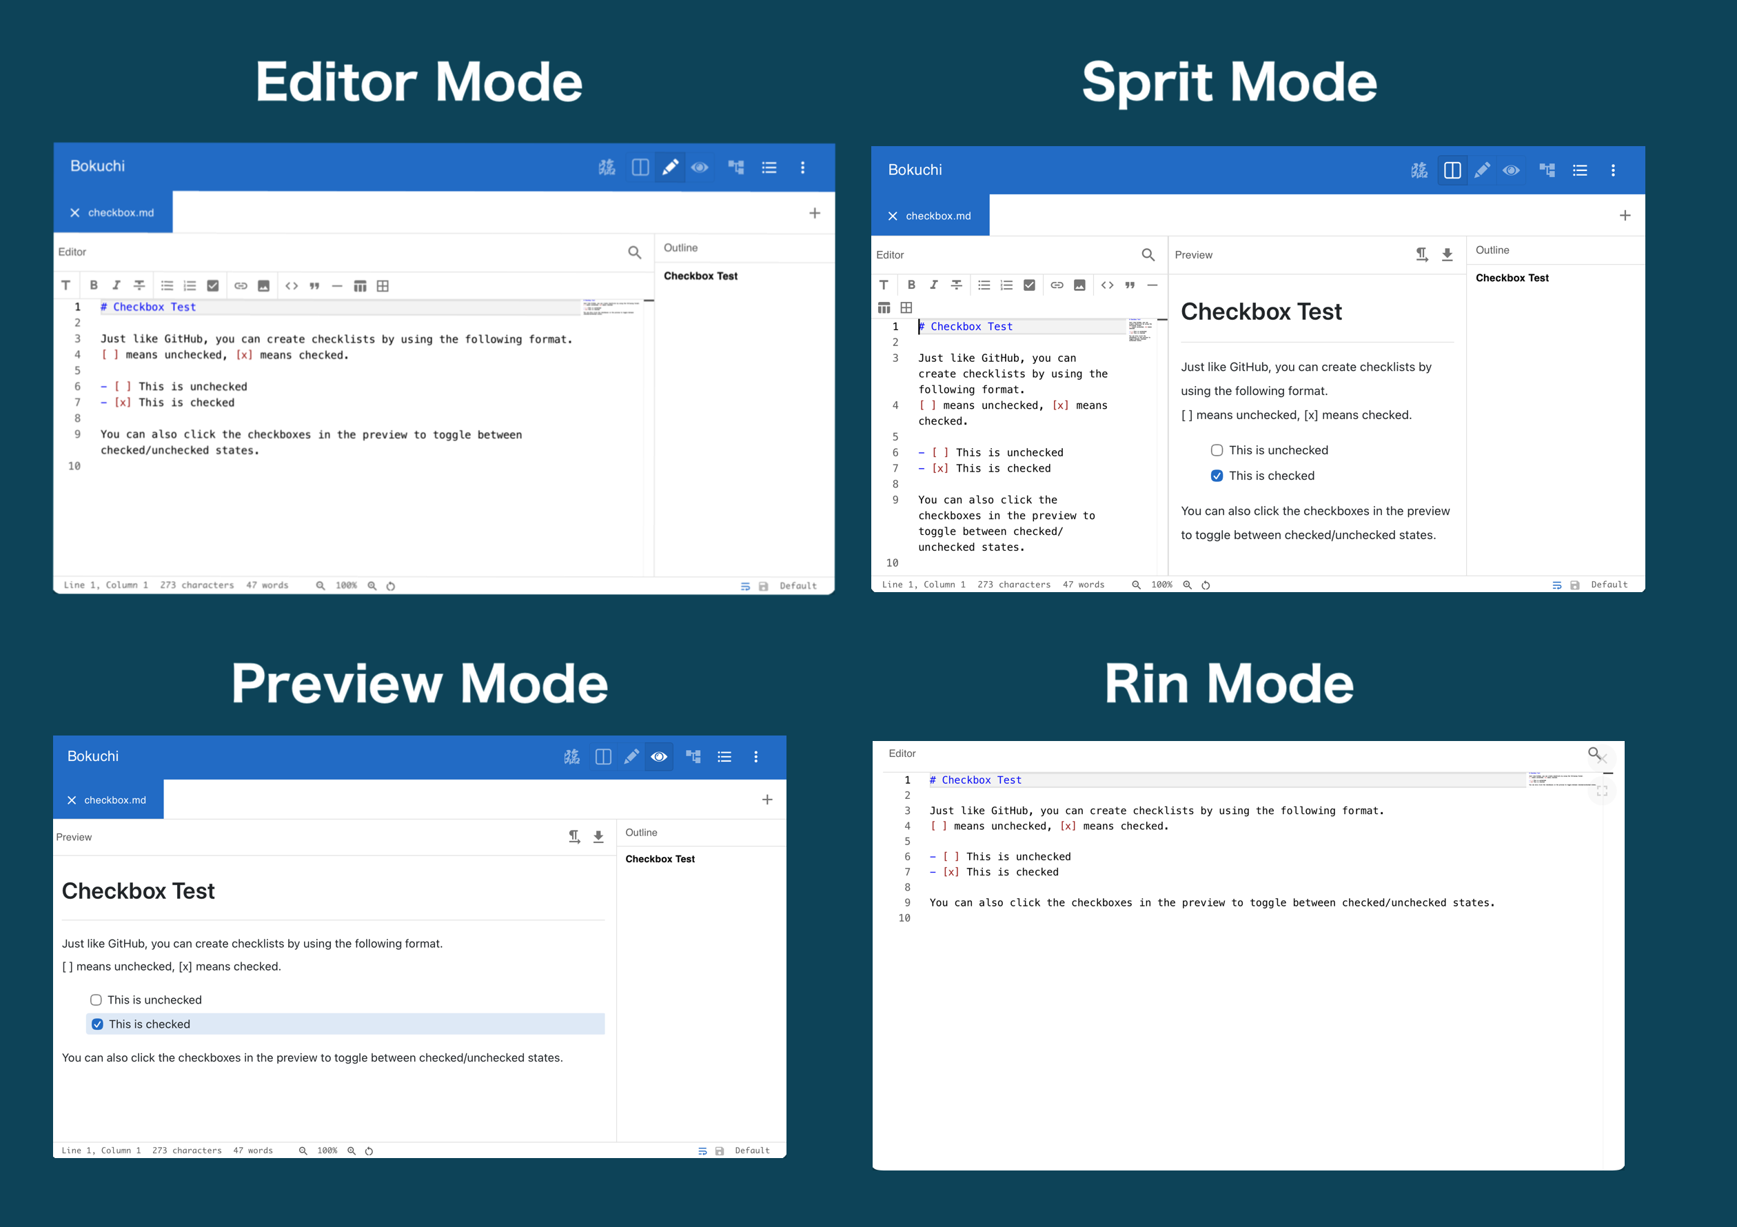1737x1227 pixels.
Task: Click outline list icon in Preview Mode window
Action: click(724, 756)
